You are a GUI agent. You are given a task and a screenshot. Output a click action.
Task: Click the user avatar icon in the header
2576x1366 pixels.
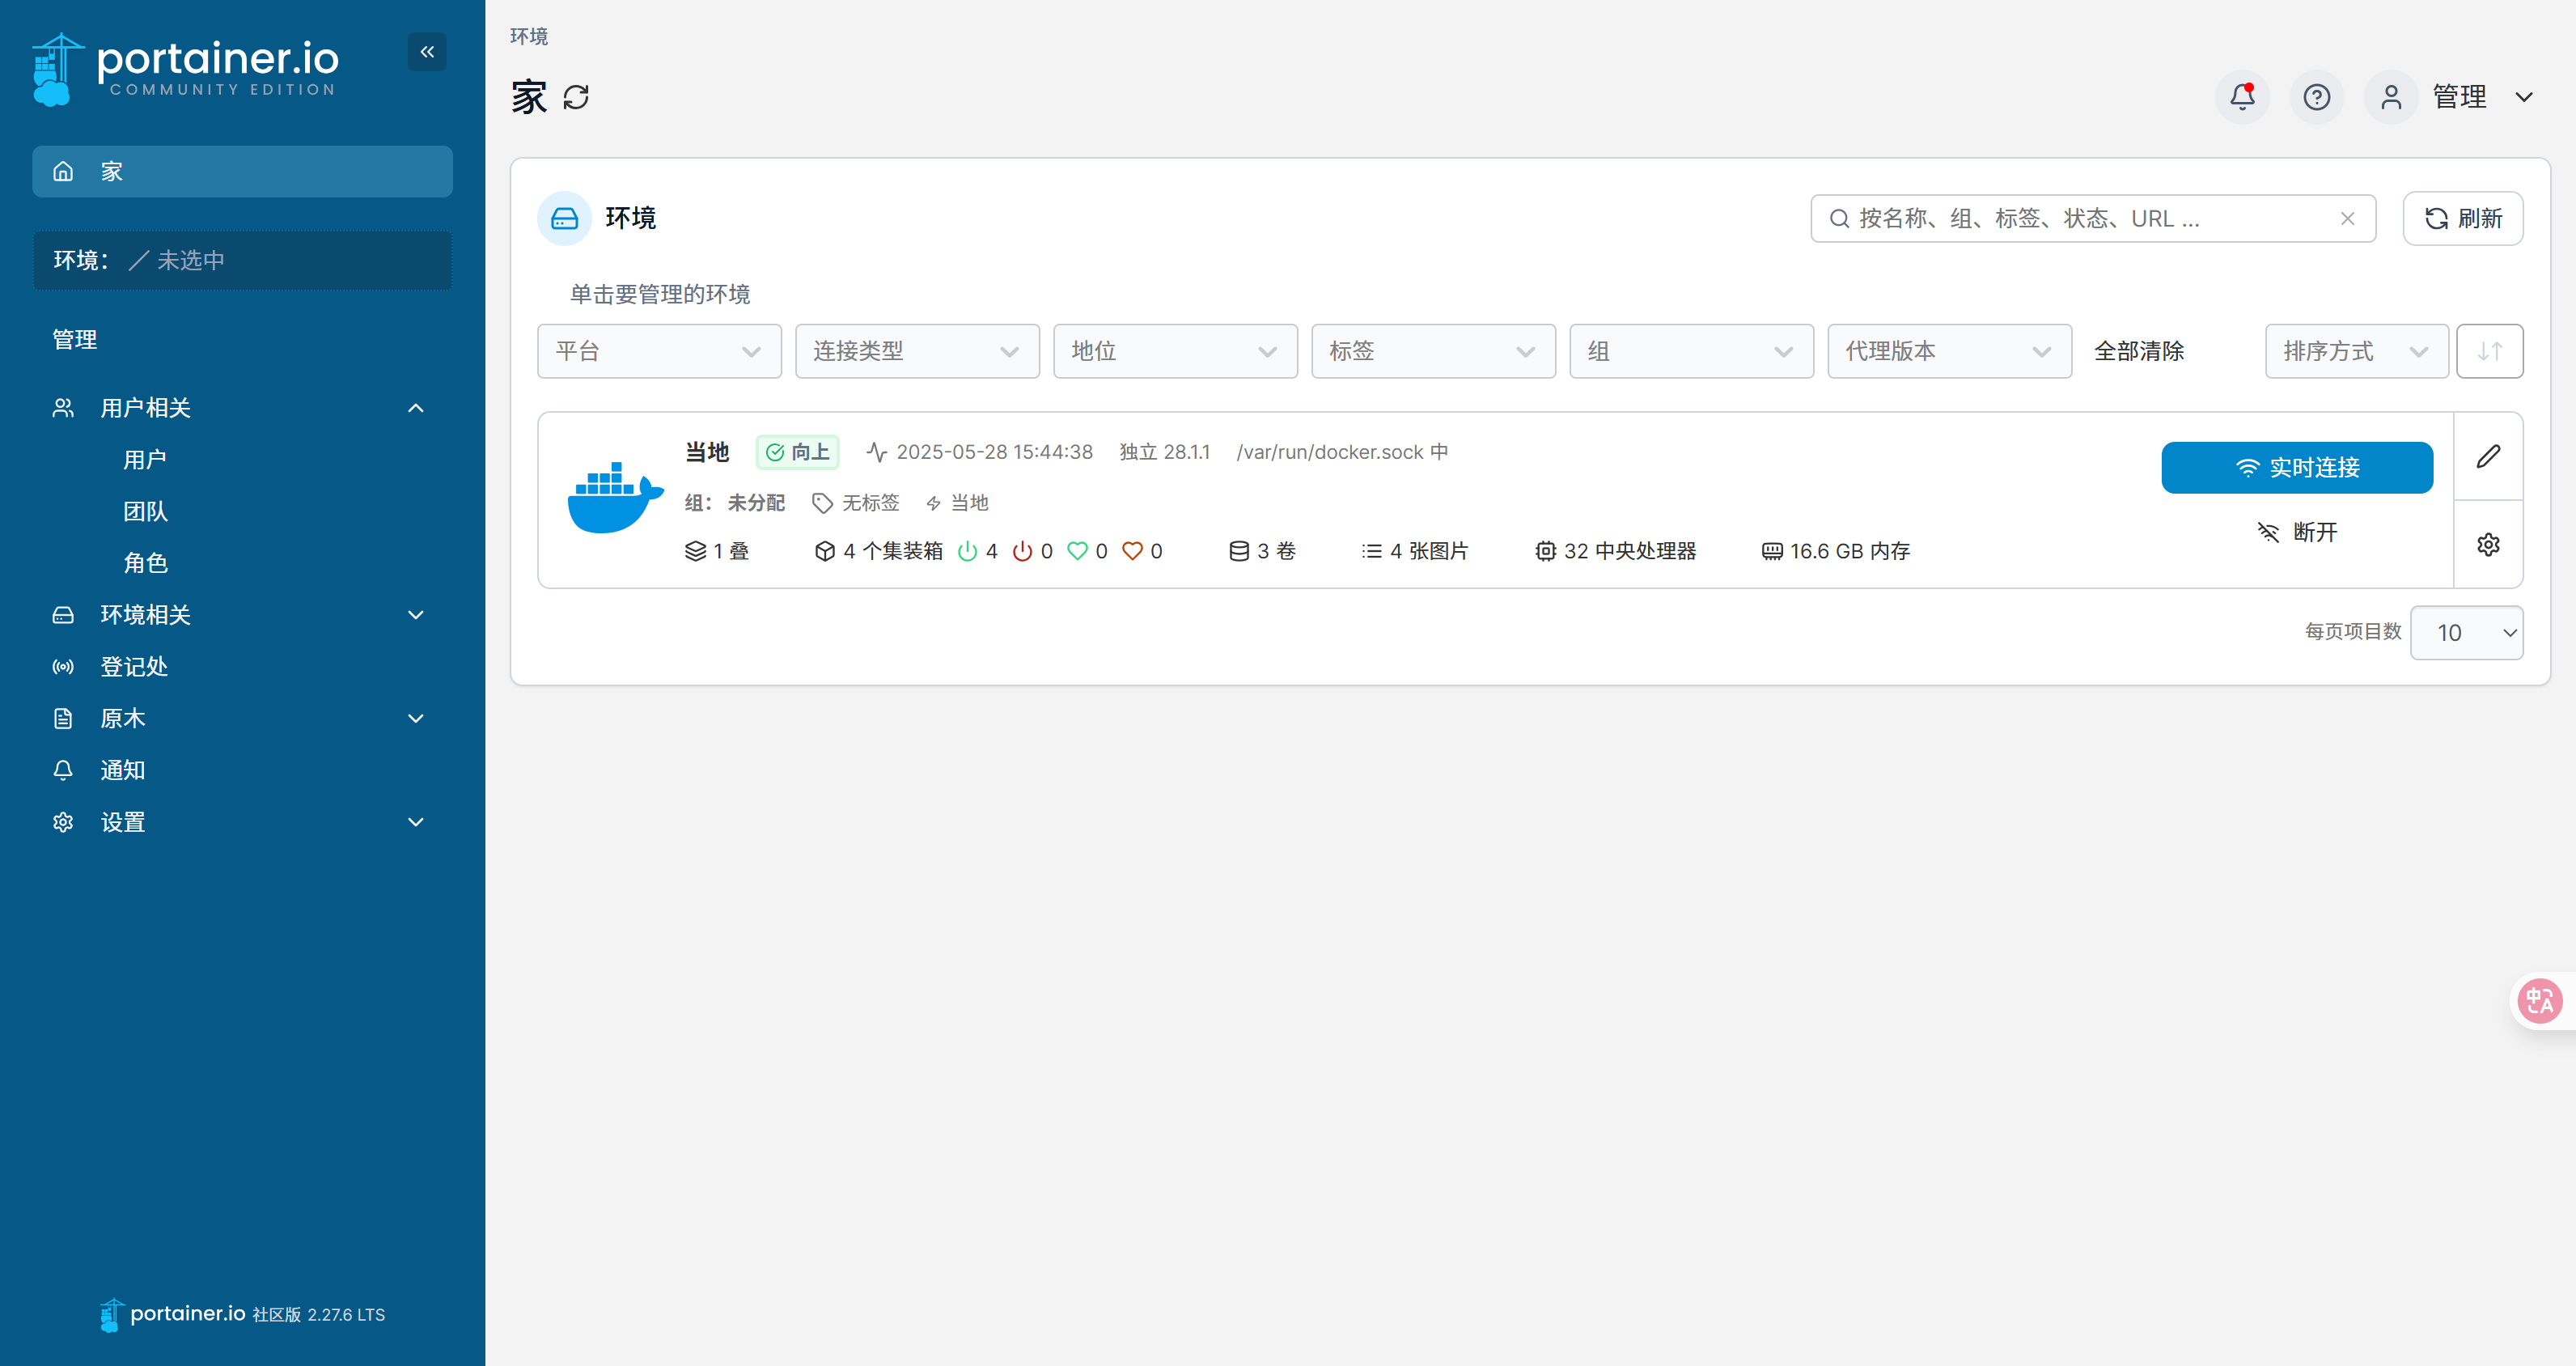(x=2390, y=97)
